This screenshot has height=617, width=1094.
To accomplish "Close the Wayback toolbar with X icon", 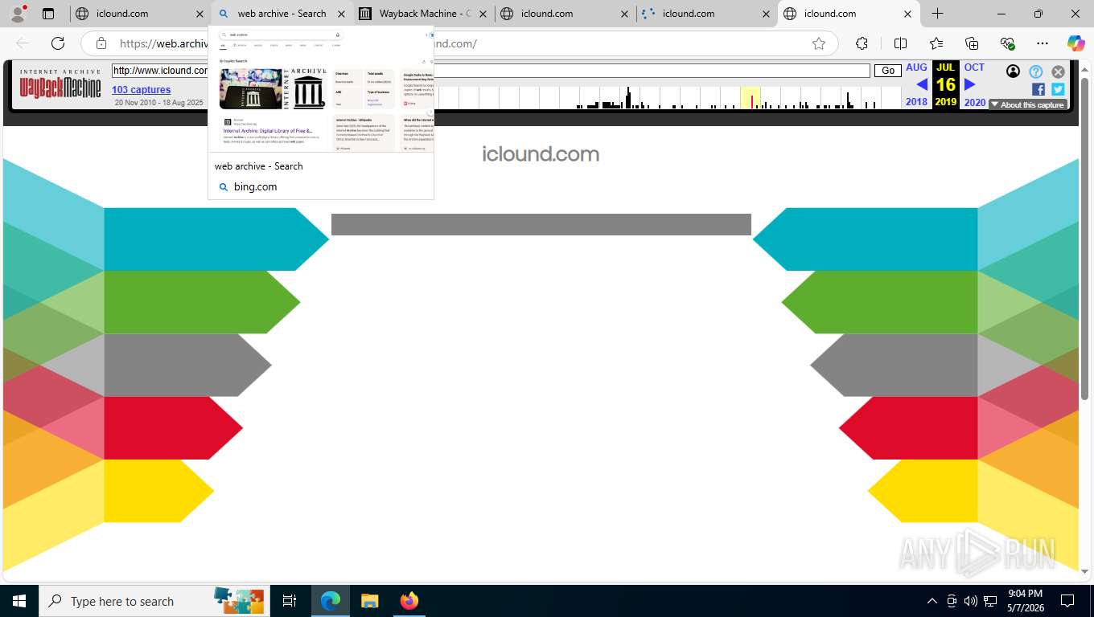I will (x=1058, y=72).
